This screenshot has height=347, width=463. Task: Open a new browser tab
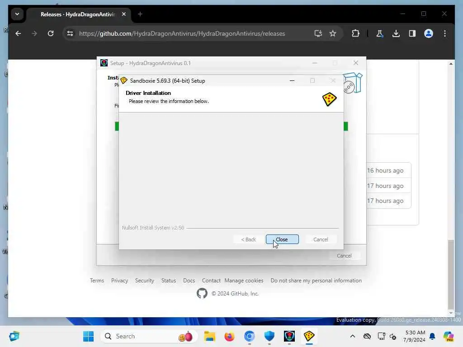pyautogui.click(x=140, y=14)
